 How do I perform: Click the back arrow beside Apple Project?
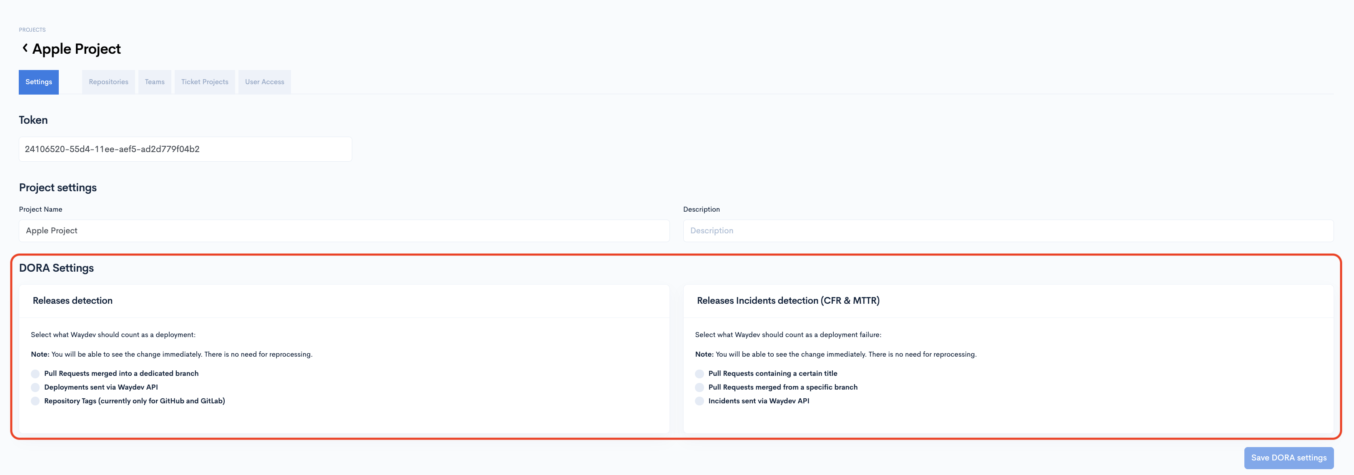[x=25, y=48]
